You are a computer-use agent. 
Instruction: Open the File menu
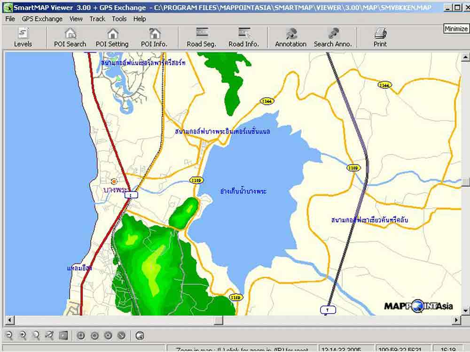click(x=10, y=19)
